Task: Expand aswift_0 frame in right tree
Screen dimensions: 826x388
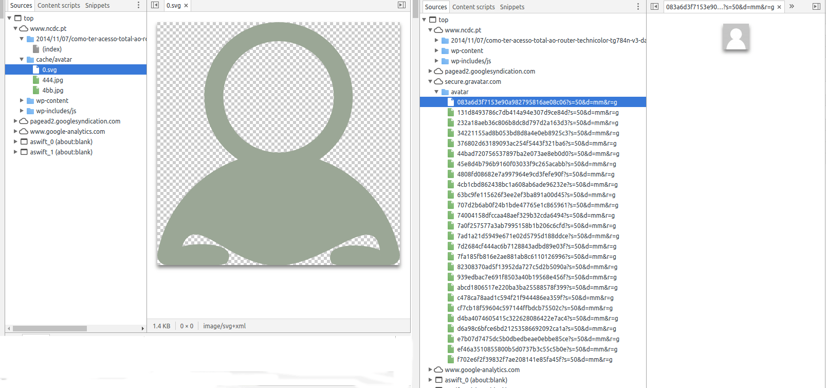Action: (x=430, y=380)
